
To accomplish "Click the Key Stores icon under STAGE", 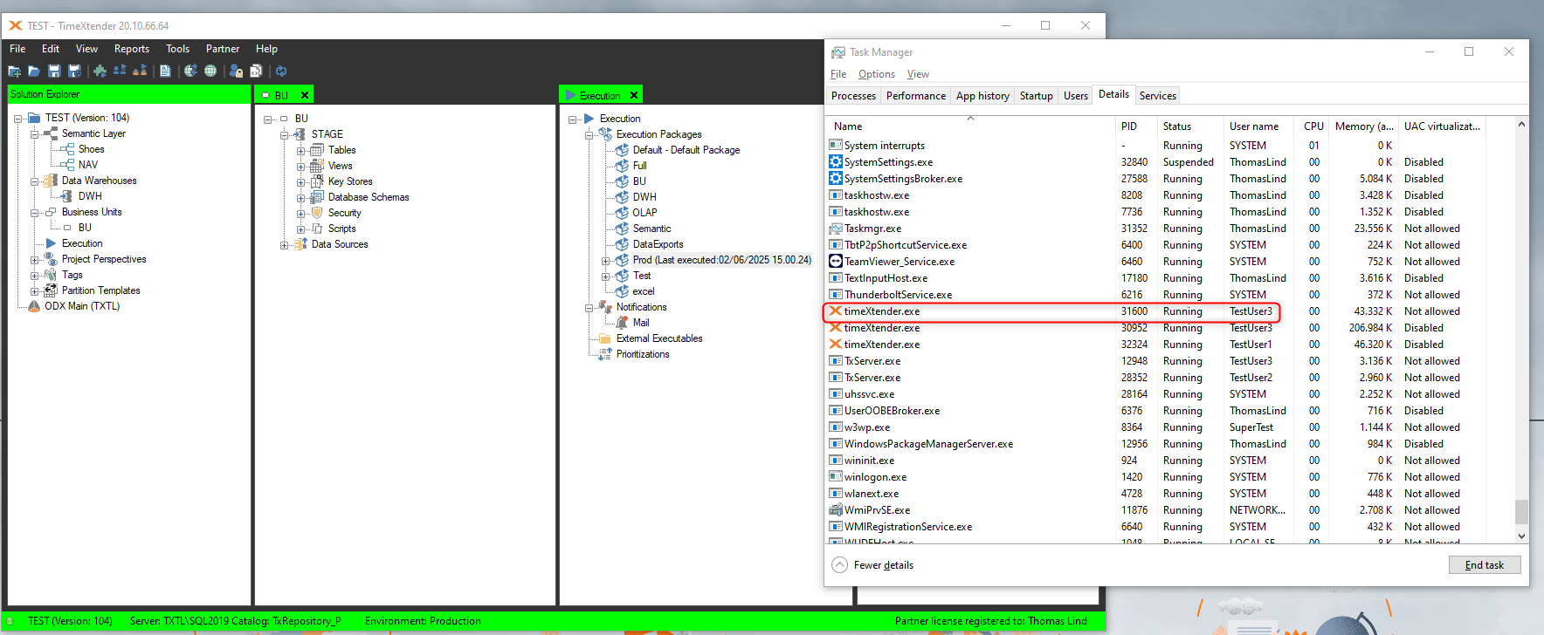I will coord(318,181).
